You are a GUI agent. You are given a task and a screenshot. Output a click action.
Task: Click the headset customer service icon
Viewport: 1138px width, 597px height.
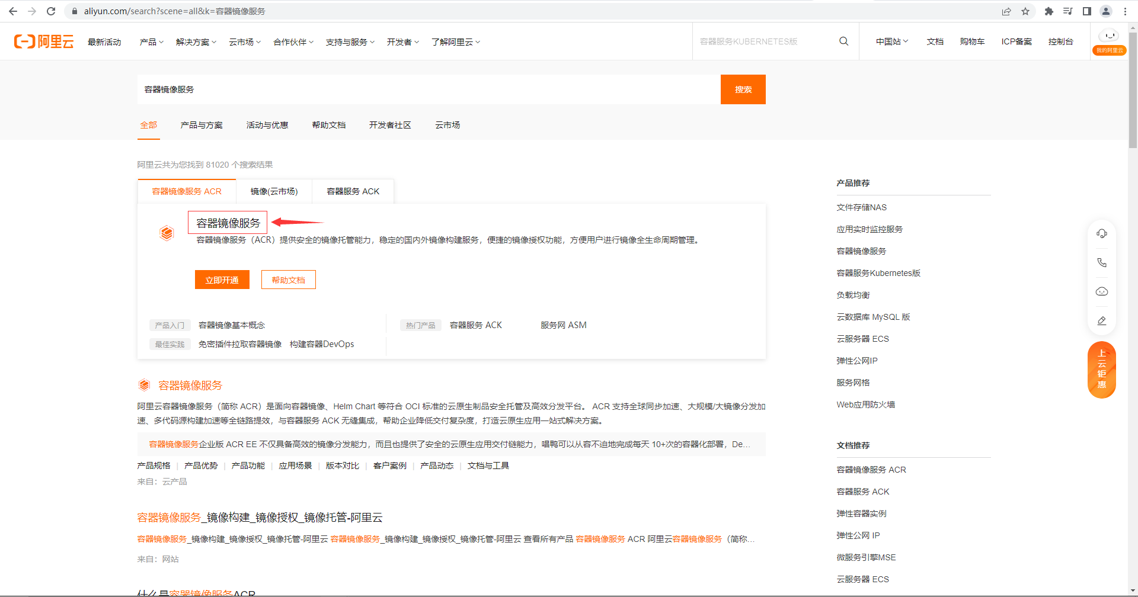point(1102,233)
